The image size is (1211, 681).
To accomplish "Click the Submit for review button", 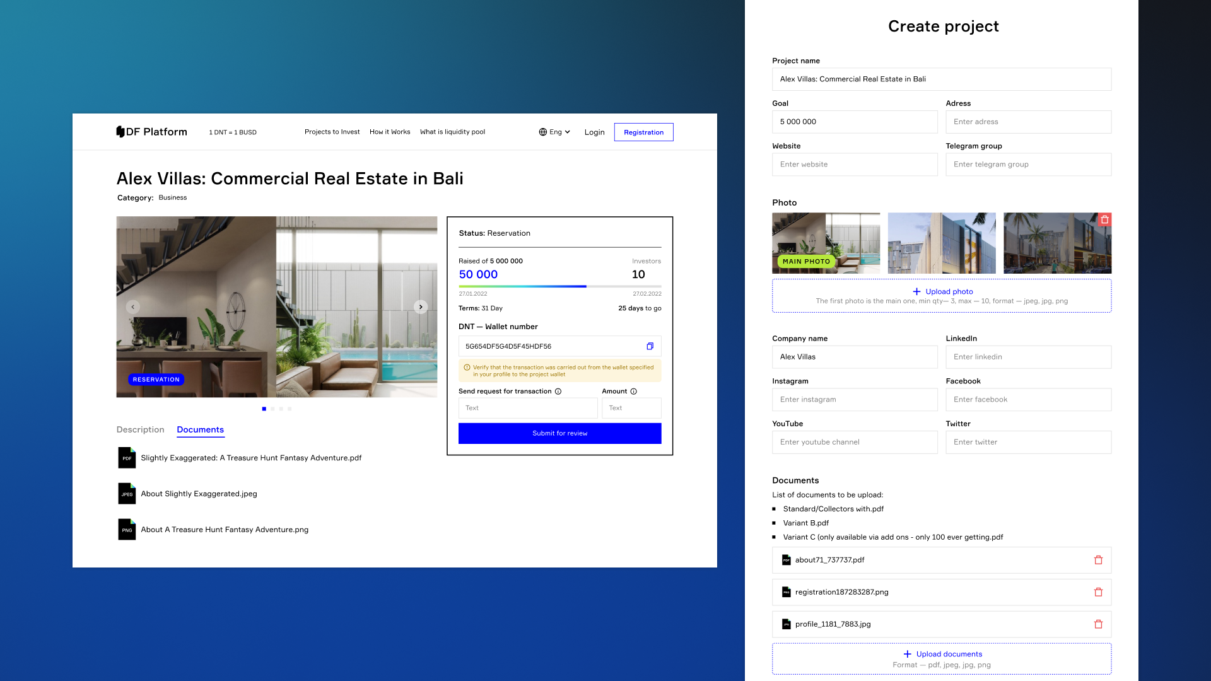I will tap(559, 433).
